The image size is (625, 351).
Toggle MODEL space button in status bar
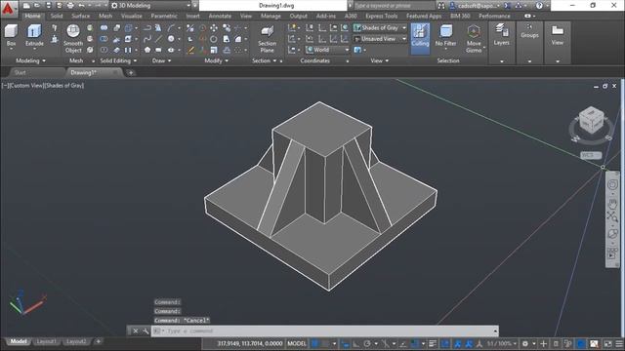(x=297, y=343)
